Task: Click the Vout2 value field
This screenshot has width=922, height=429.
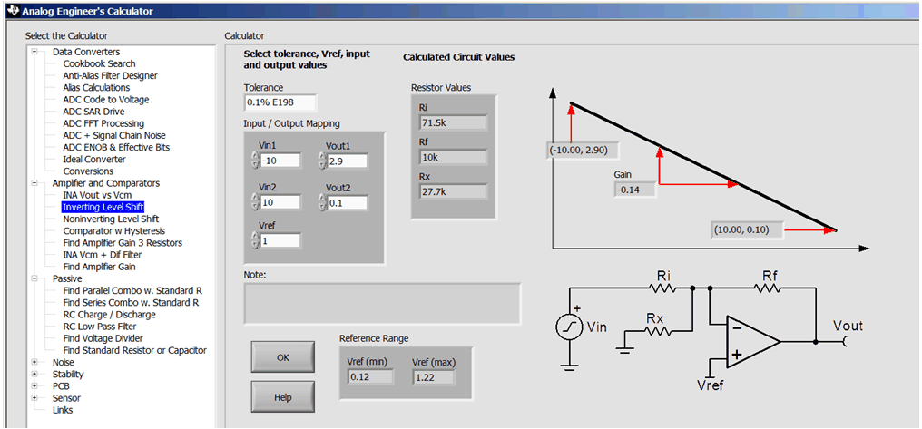Action: click(348, 202)
